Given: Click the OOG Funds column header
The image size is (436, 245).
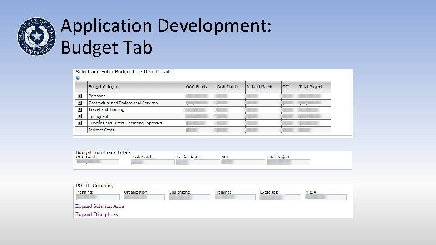Looking at the screenshot, I should (x=196, y=87).
